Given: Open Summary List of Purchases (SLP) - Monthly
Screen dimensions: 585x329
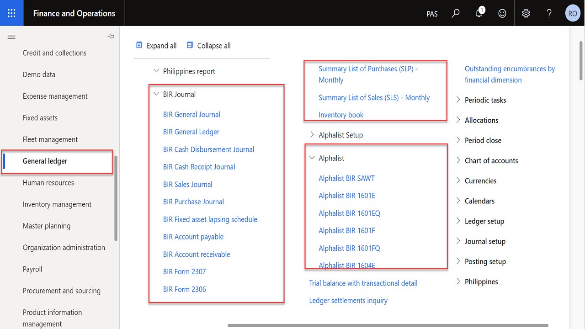Looking at the screenshot, I should 368,74.
